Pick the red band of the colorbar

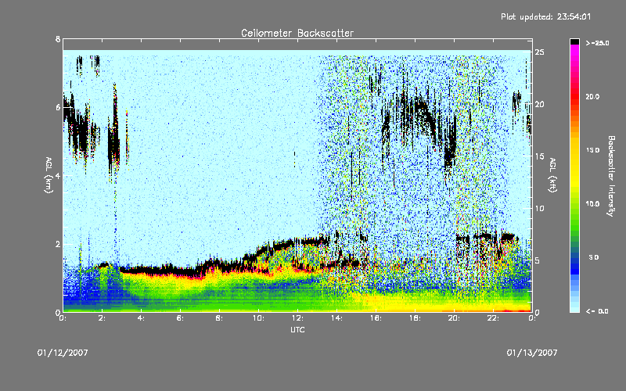pyautogui.click(x=574, y=98)
